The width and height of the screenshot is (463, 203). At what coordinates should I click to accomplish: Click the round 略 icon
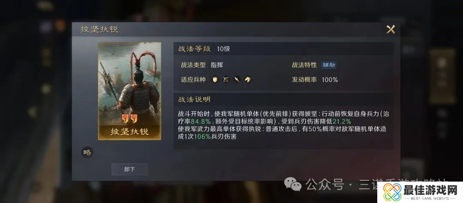87,152
